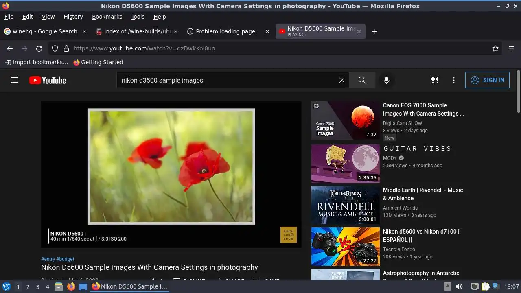Switch to winehq - Google Search tab
This screenshot has width=521, height=293.
(45, 31)
